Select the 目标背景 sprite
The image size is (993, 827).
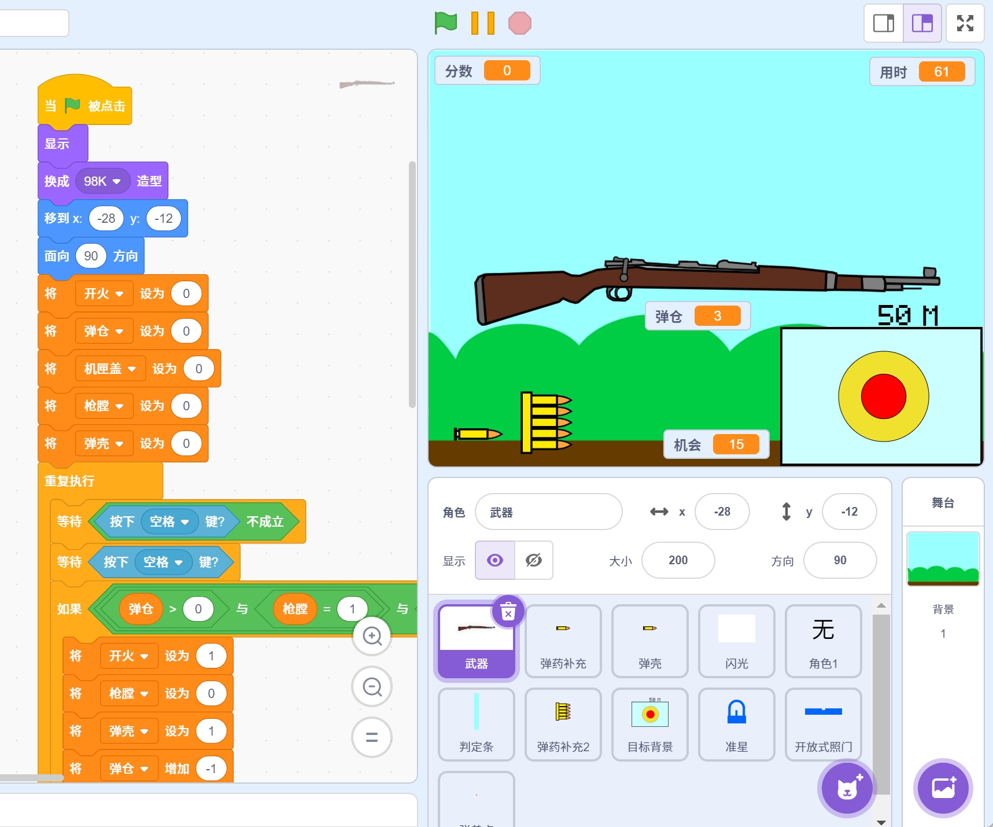649,724
